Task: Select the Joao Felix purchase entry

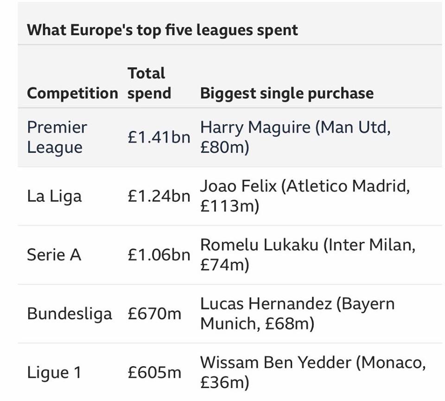Action: coord(305,196)
